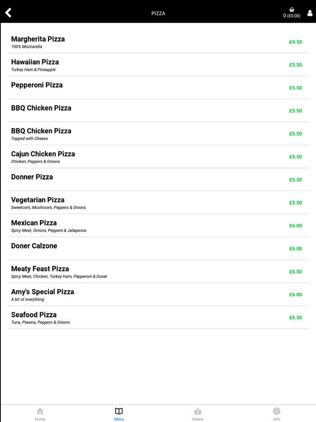
Task: Pick the Donner Pizza
Action: pos(158,179)
